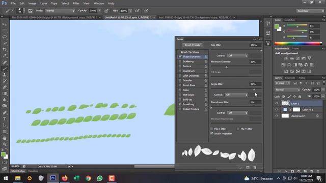
Task: Select the Hand tool
Action: 5,138
